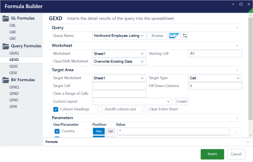Screen dimensions: 253x162
Task: Click the BV Formulas folder icon
Action: pos(6,80)
